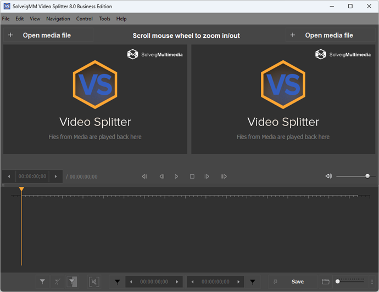Open the three-dot options menu at bottom right
Image resolution: width=379 pixels, height=292 pixels.
tap(372, 282)
